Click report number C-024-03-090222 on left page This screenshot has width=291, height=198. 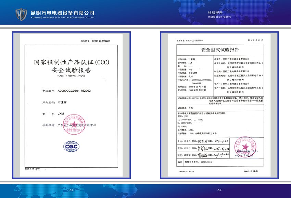click(x=101, y=41)
